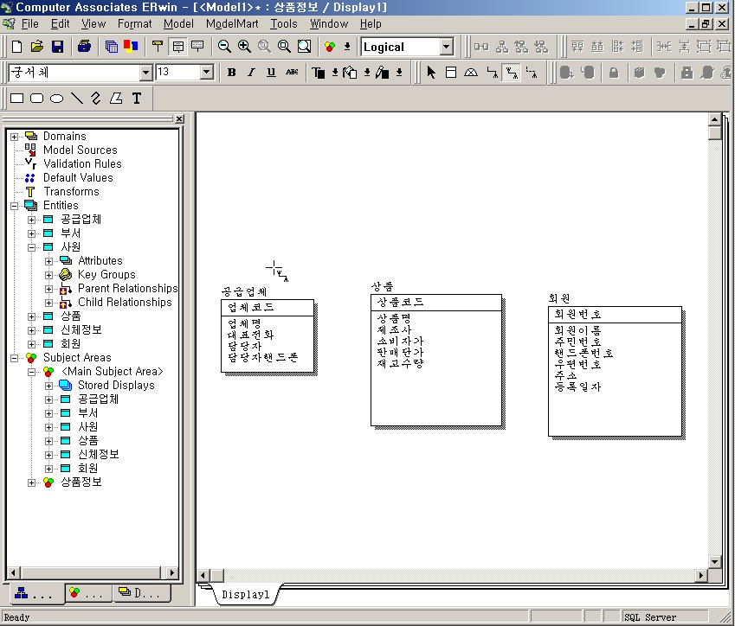Toggle Underline formatting

[x=271, y=72]
